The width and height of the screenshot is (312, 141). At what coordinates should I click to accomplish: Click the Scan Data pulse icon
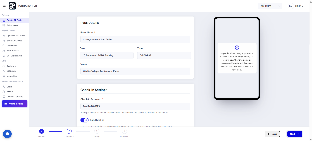point(4,71)
